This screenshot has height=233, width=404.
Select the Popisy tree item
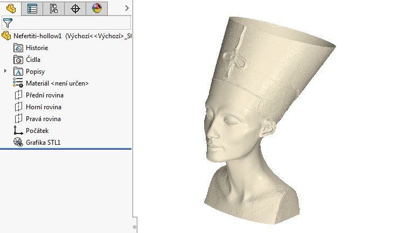36,72
